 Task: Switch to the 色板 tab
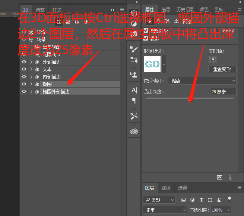pyautogui.click(x=219, y=10)
